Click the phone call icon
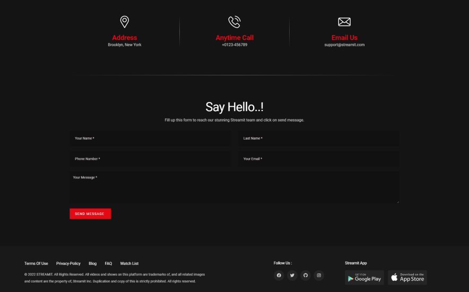469x292 pixels. click(x=234, y=22)
